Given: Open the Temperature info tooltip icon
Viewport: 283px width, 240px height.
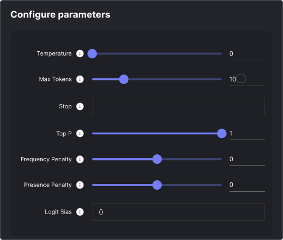Looking at the screenshot, I should pos(80,53).
